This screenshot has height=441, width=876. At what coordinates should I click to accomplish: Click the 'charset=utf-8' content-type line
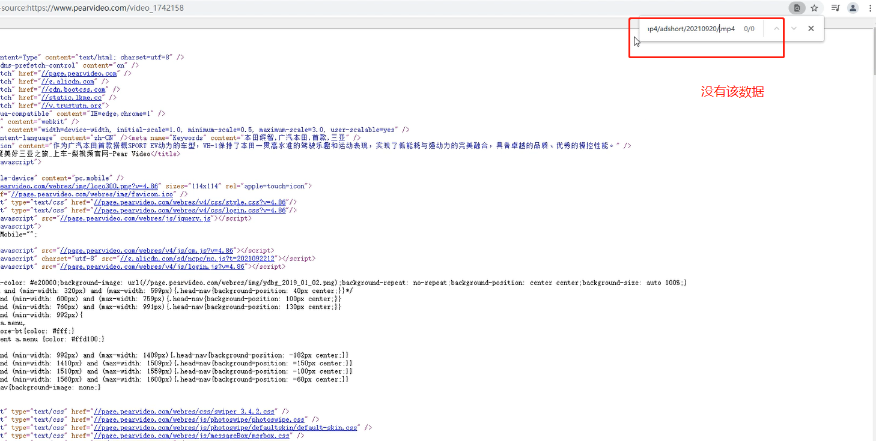tap(92, 58)
